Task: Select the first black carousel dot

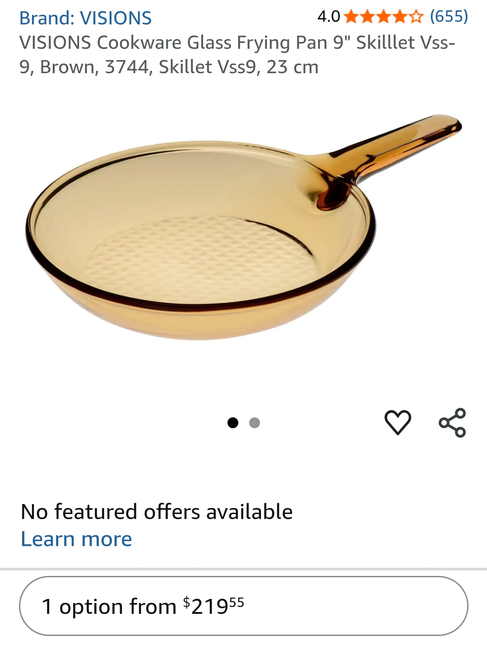Action: [233, 423]
